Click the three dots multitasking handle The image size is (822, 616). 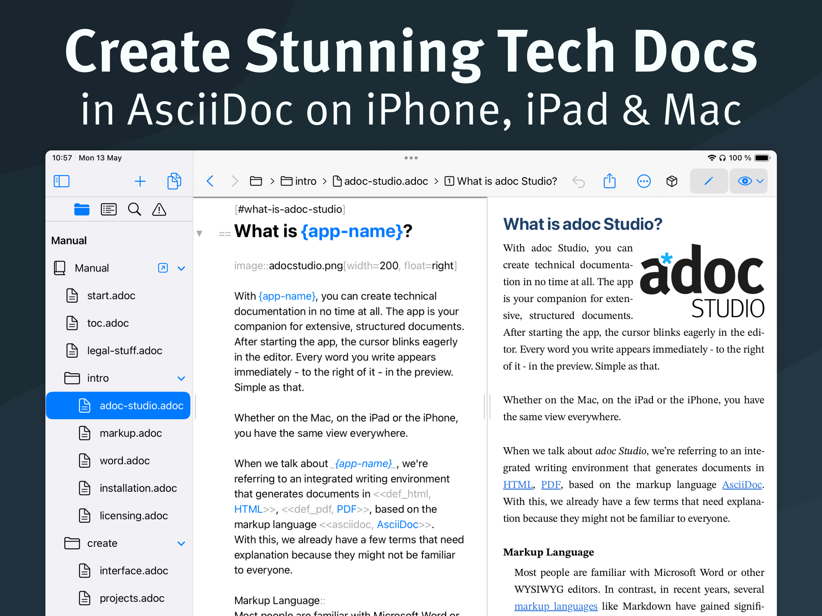point(411,158)
